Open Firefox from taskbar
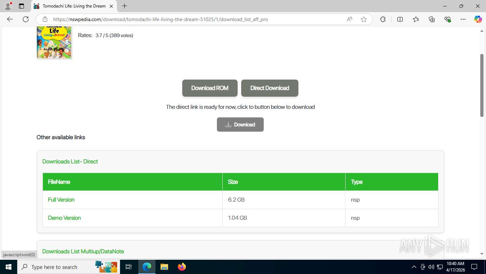Viewport: 486px width, 274px height. (x=182, y=267)
